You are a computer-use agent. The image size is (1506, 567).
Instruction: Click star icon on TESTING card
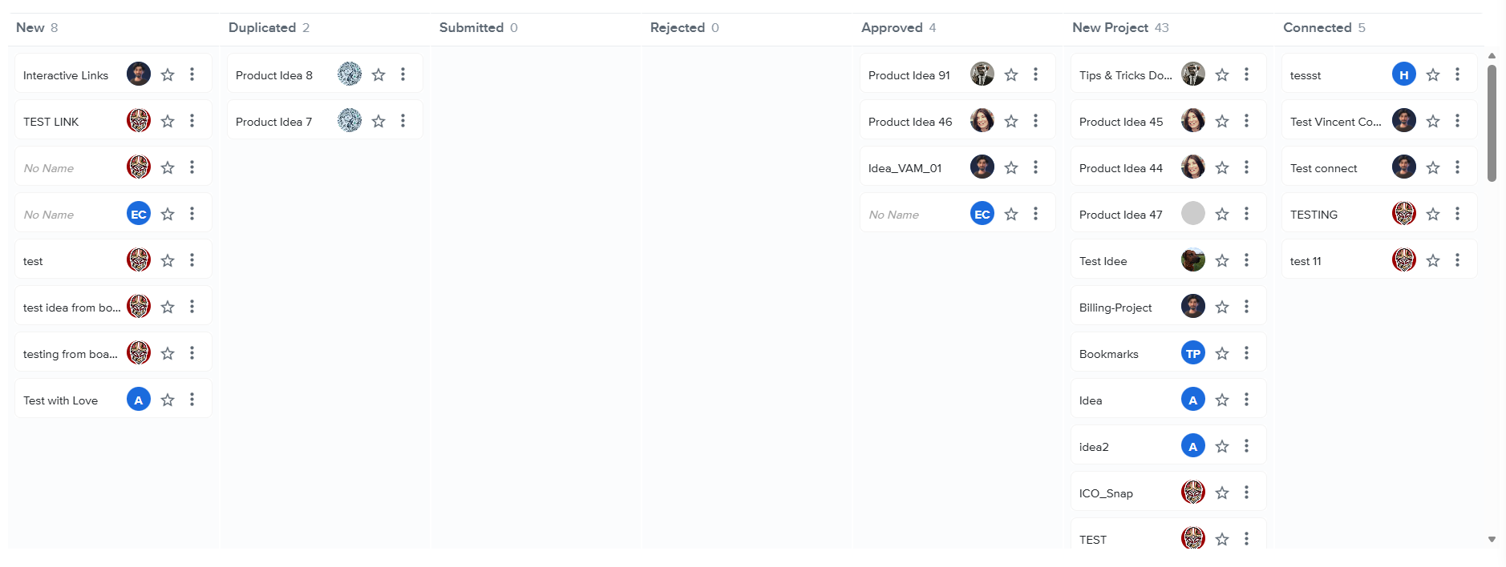tap(1433, 214)
